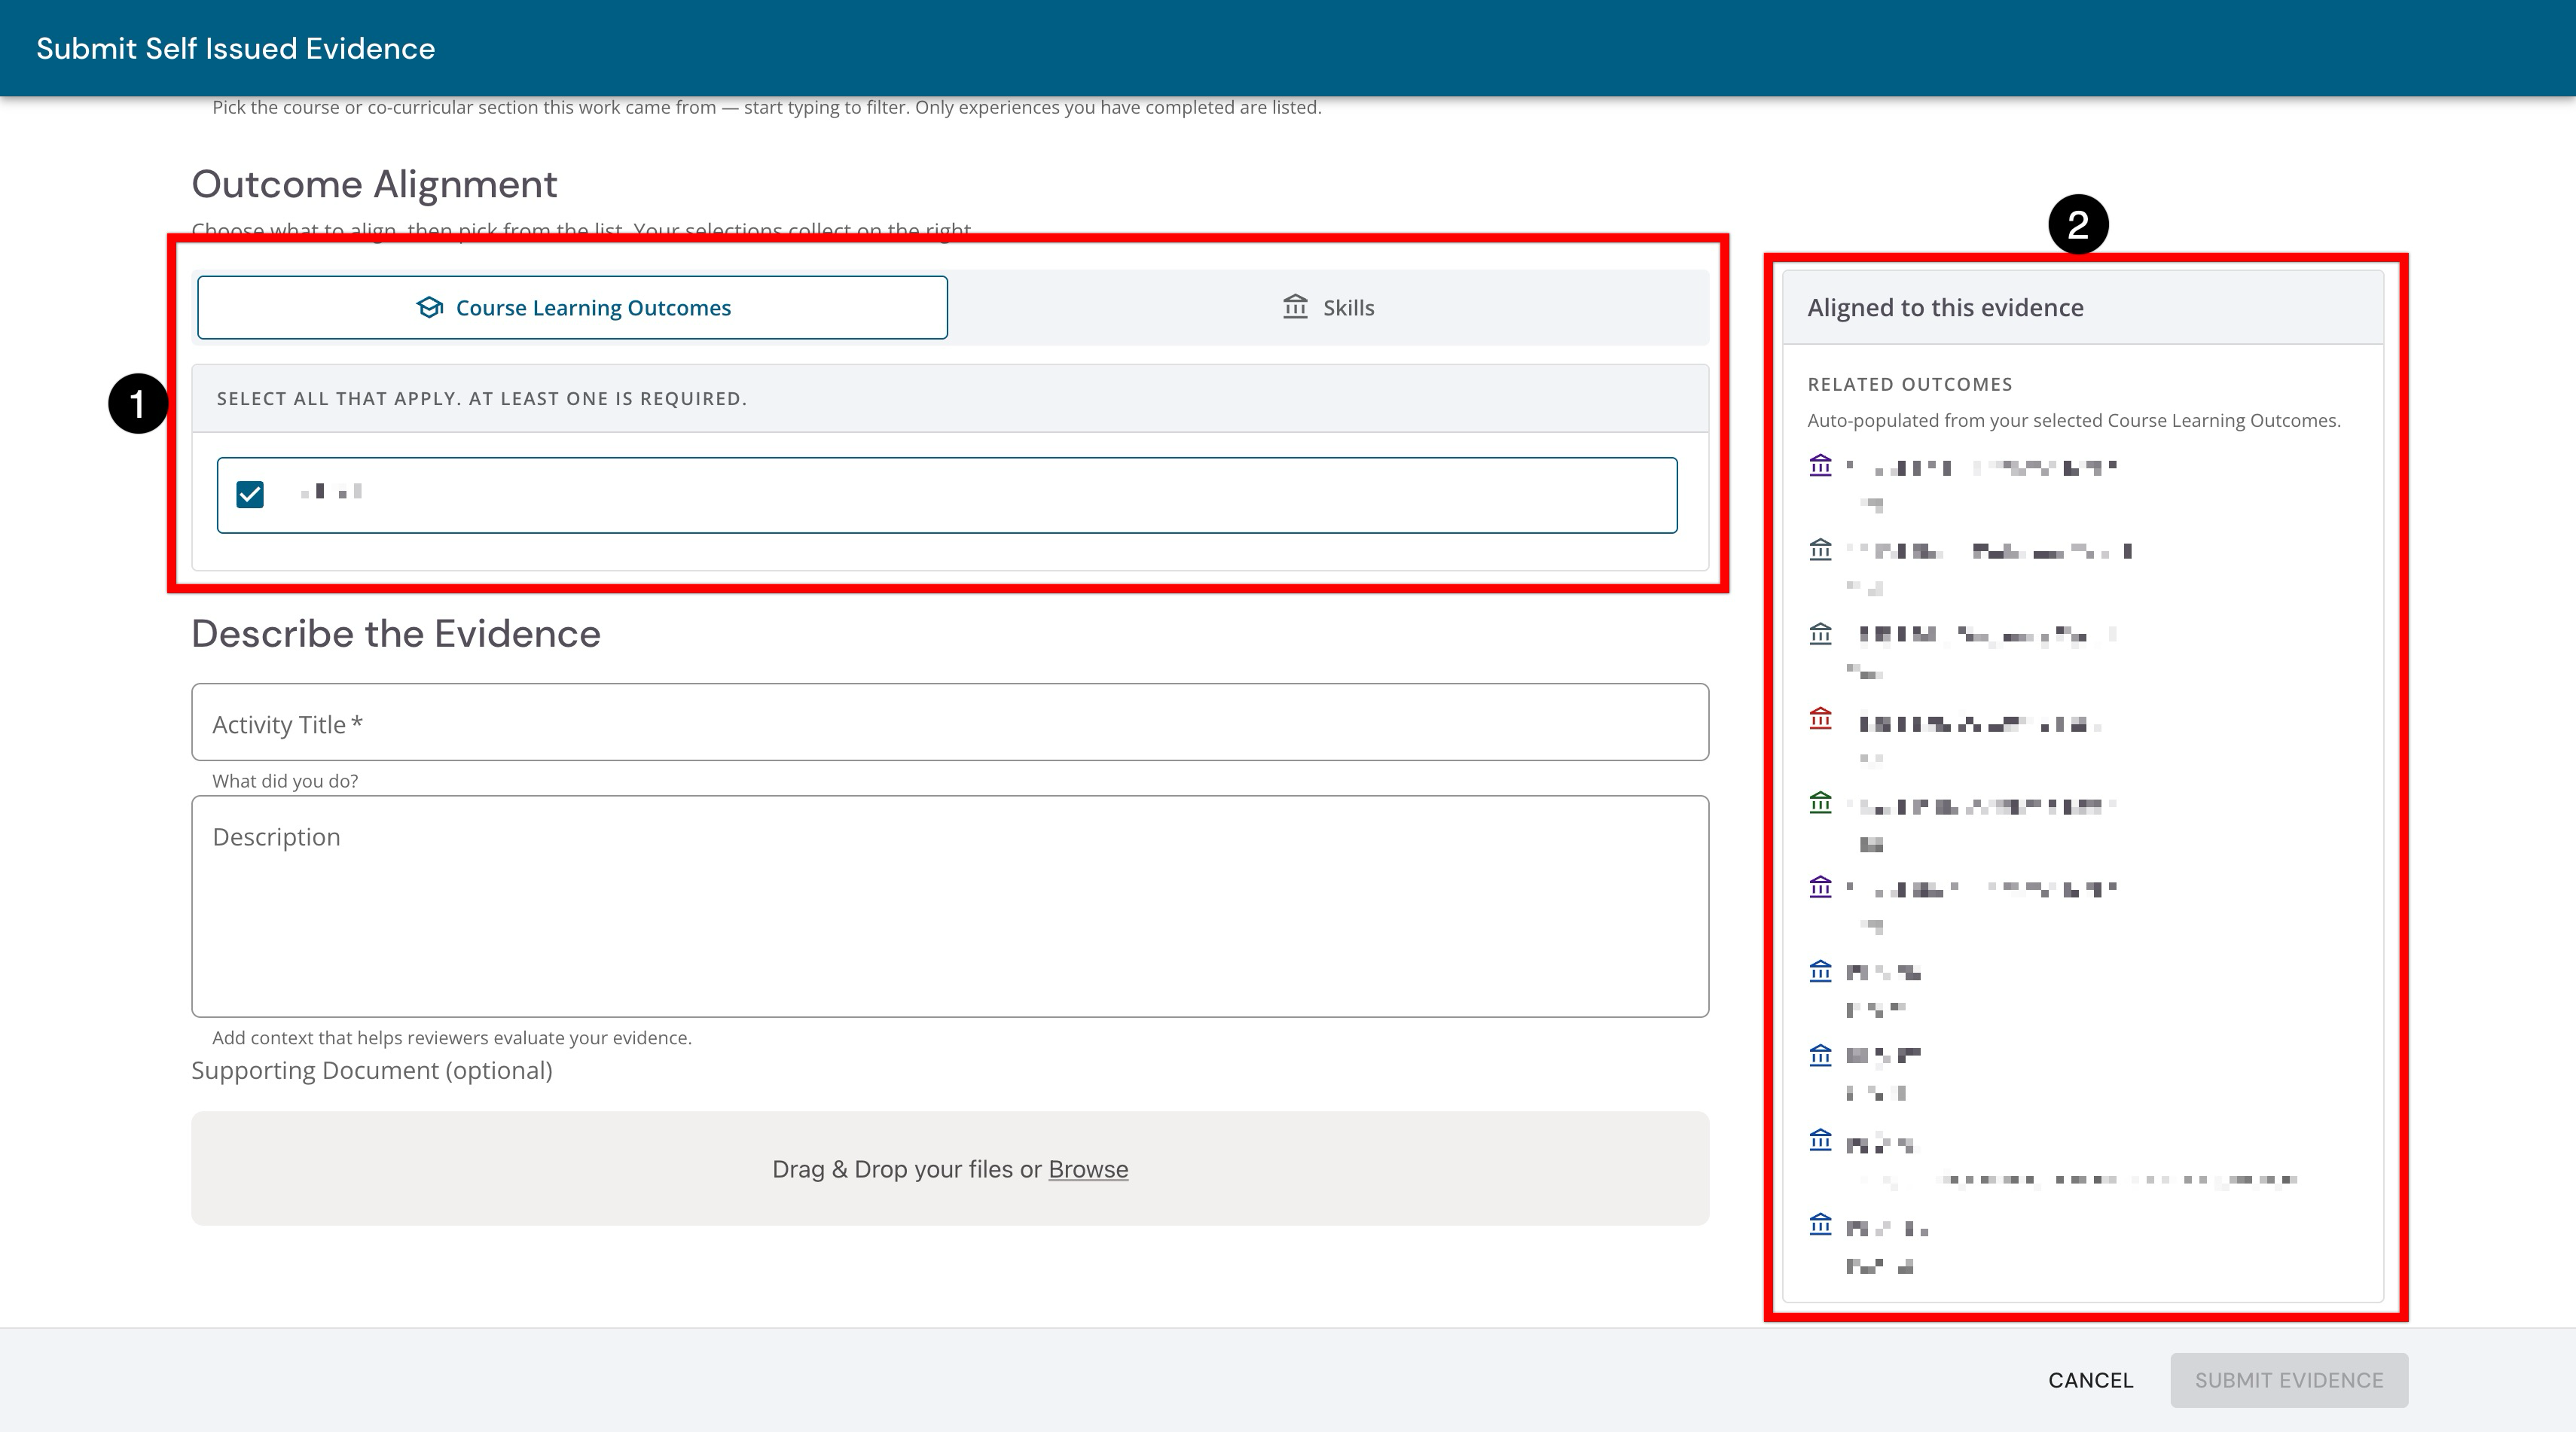Screen dimensions: 2576x1432
Task: Click the 'Aligned to this evidence' panel header
Action: pos(2083,308)
